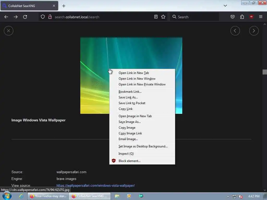Choose Open Image in New Tab

coord(142,116)
